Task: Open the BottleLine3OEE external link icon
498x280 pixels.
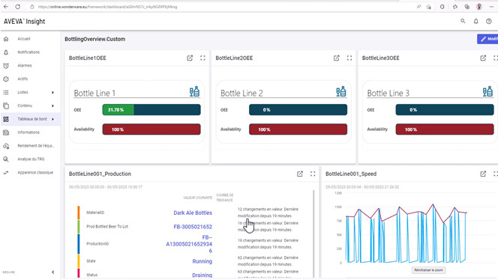Action: tap(483, 58)
